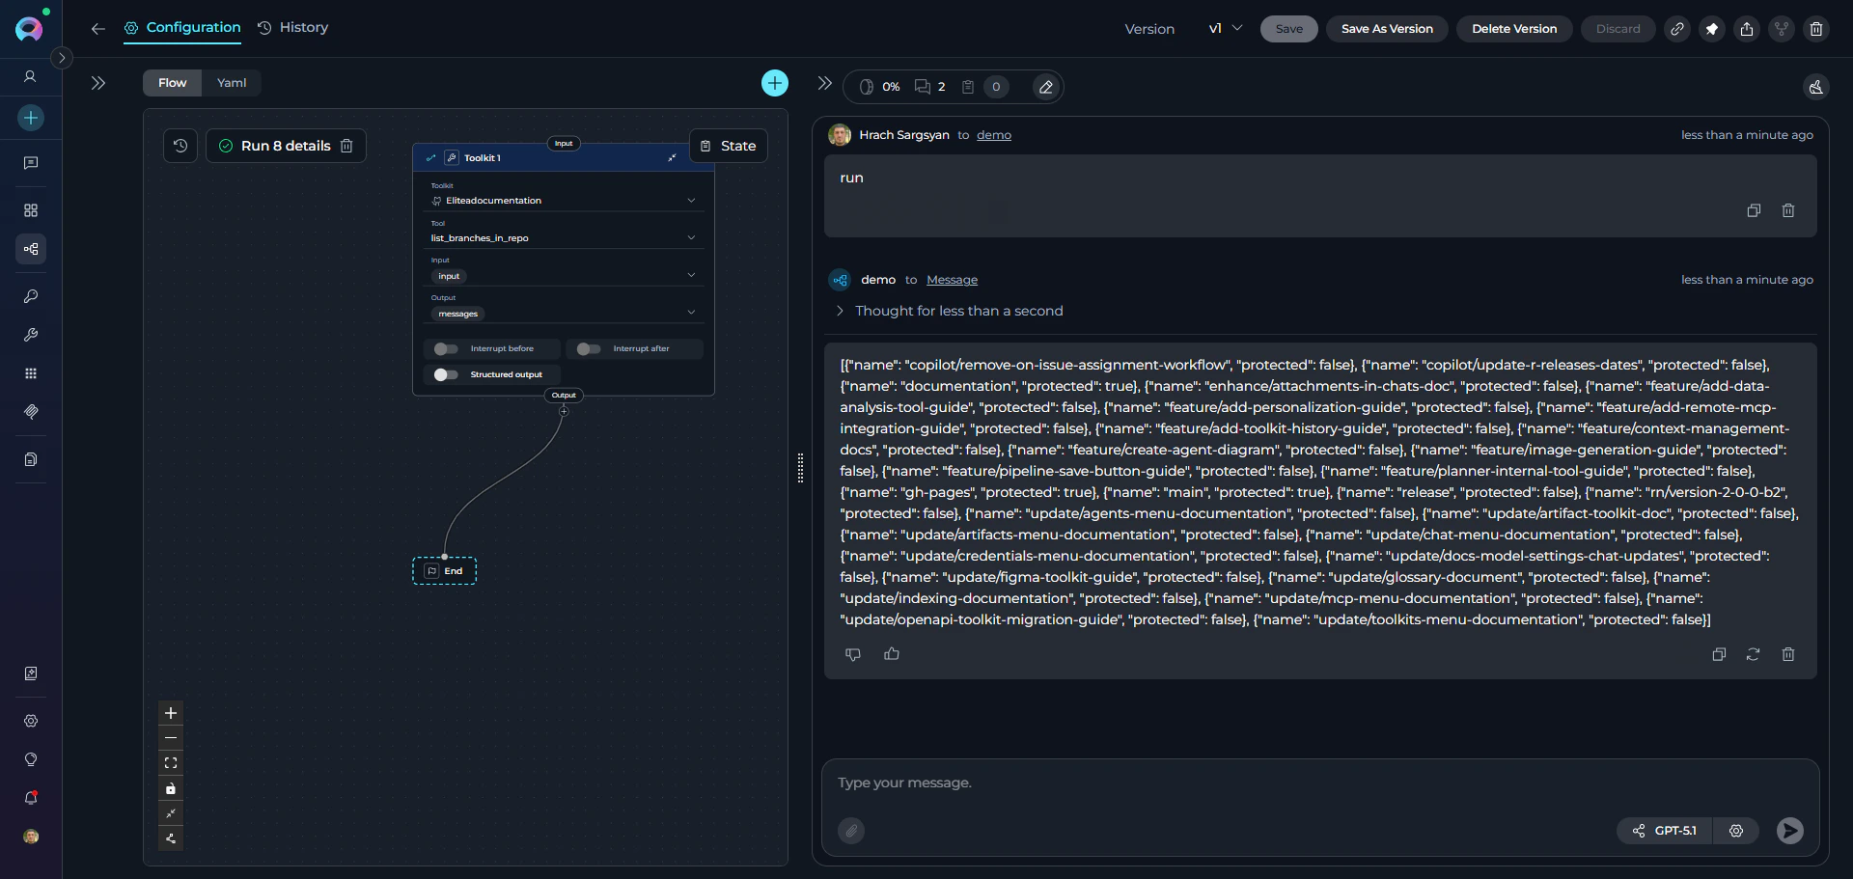Expand the left sidebar with chevron
The height and width of the screenshot is (879, 1853).
pos(62,58)
